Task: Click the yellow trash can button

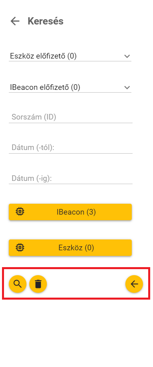Action: click(38, 284)
